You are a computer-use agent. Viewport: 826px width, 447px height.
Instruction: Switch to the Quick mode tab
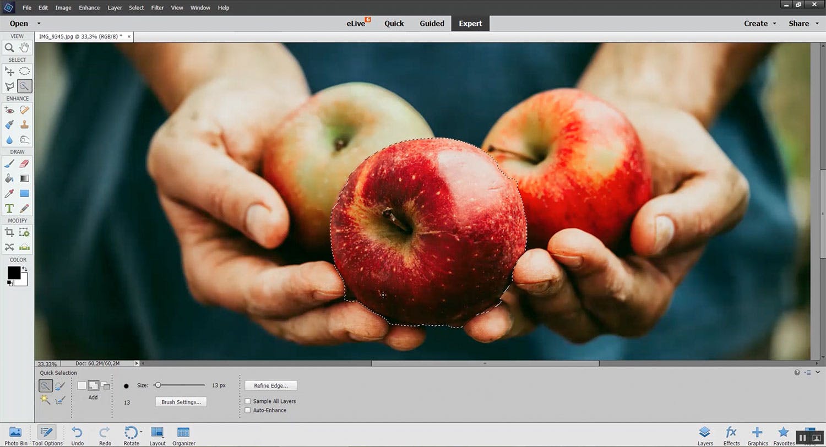click(394, 23)
